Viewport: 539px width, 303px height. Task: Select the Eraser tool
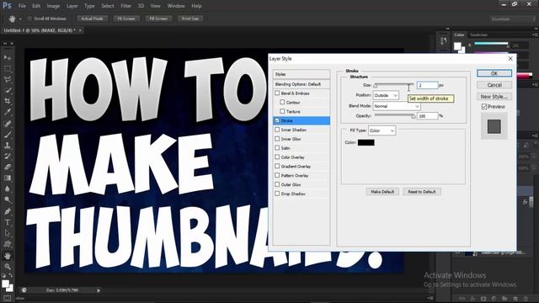click(x=8, y=167)
